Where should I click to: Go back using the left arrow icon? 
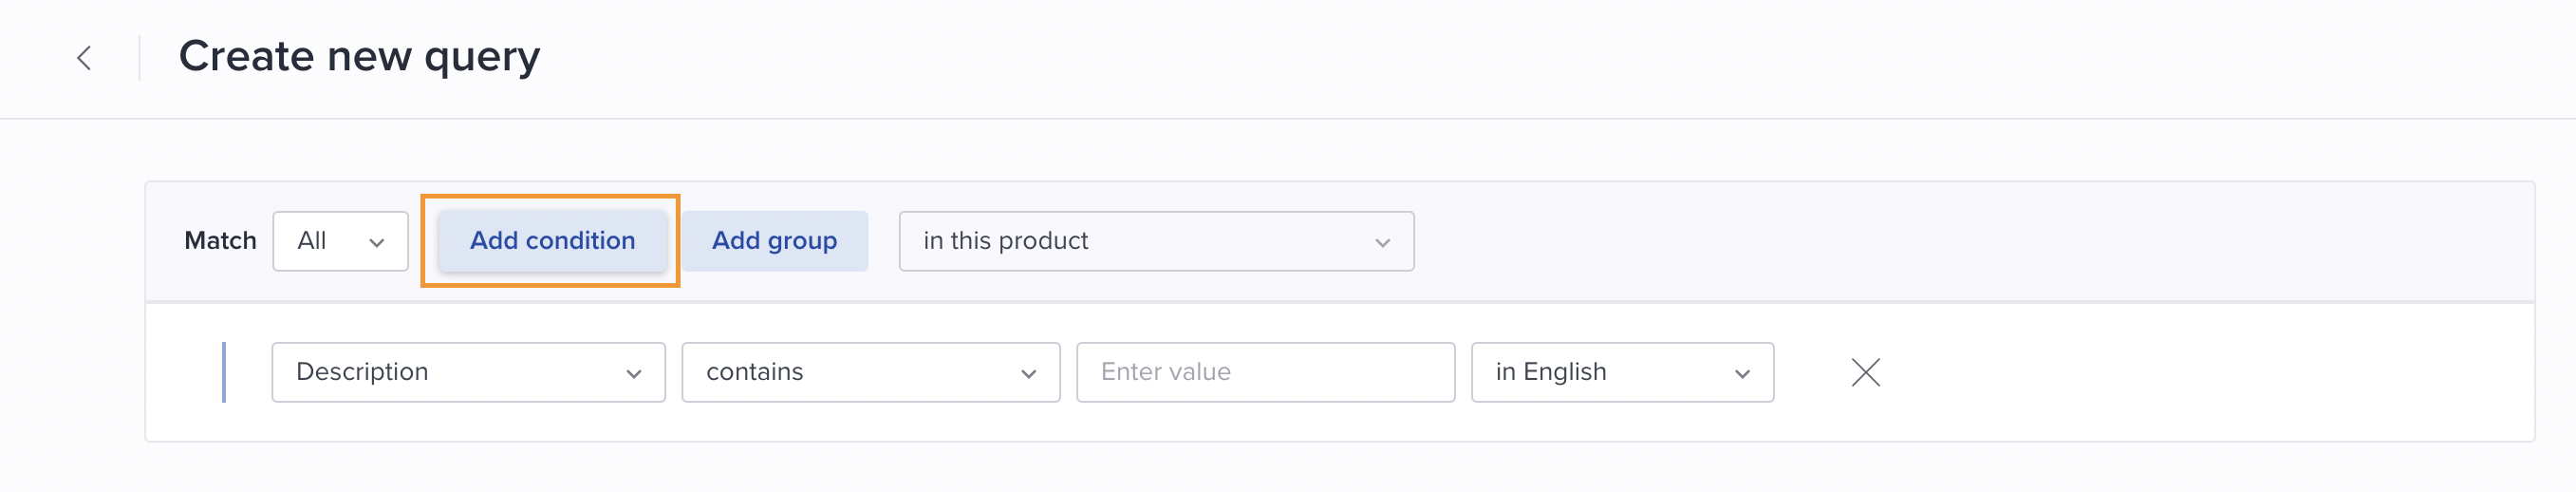coord(84,58)
